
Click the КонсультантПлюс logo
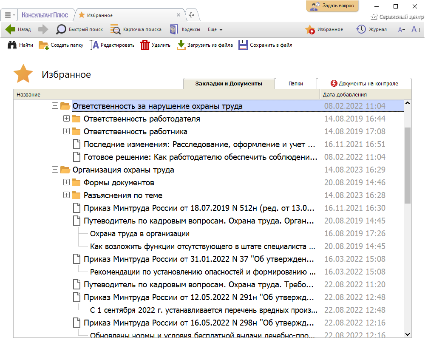[45, 15]
